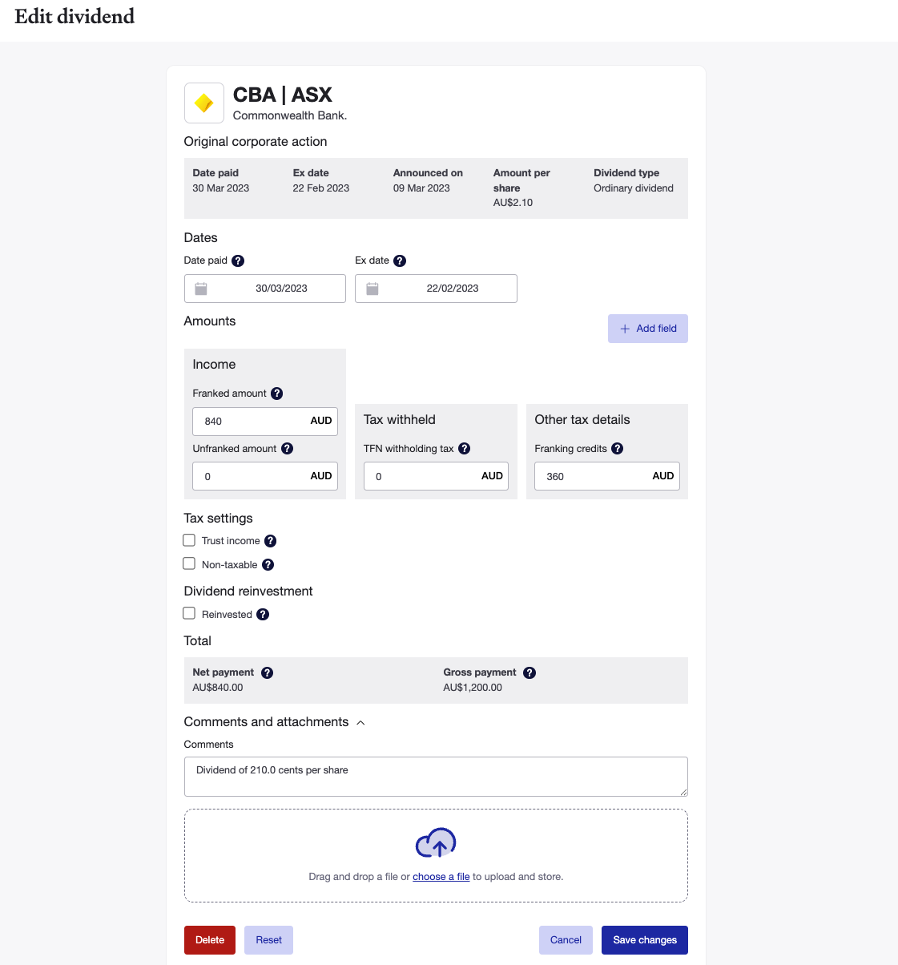This screenshot has height=965, width=898.
Task: Edit Franking credits field 360
Action: pos(607,476)
